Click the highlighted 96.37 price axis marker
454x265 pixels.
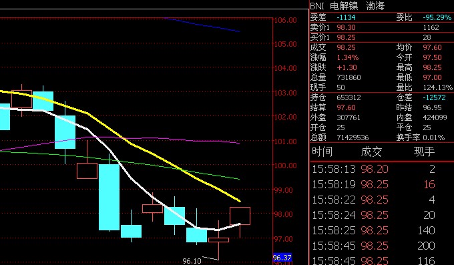point(282,258)
